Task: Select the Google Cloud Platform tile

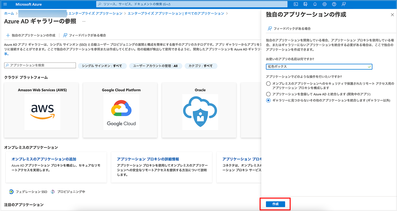Action: coord(121,110)
